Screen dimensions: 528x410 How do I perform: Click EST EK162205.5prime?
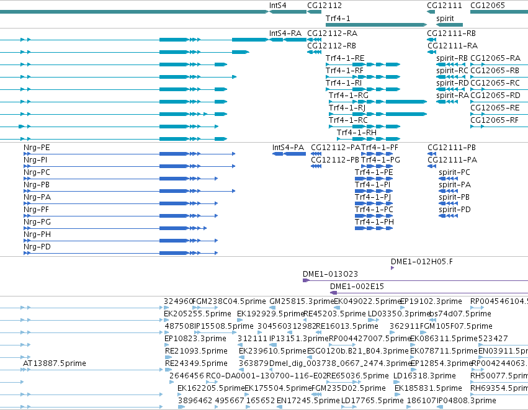tap(211, 389)
